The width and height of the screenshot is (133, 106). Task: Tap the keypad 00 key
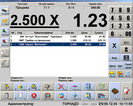tap(128, 34)
